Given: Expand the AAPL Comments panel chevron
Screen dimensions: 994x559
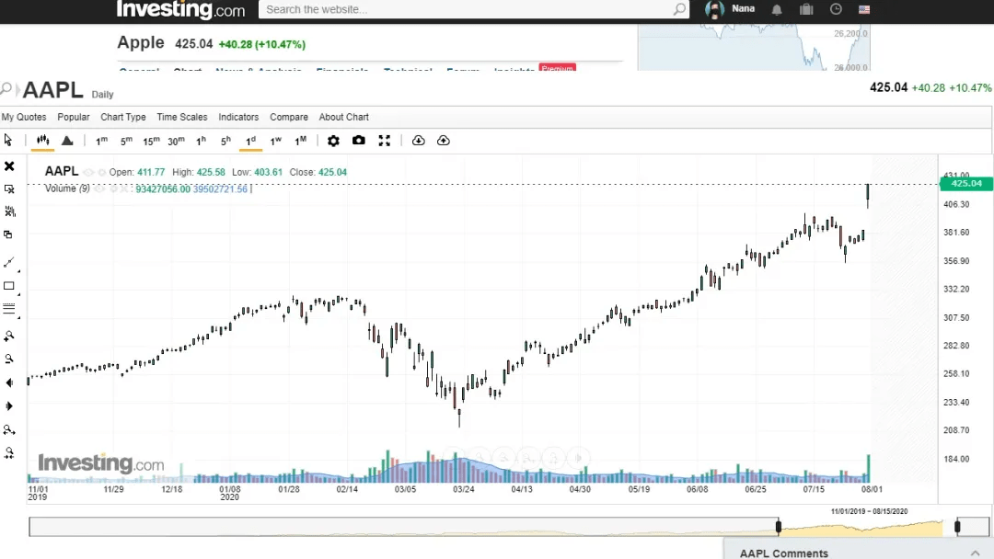Looking at the screenshot, I should 975,553.
